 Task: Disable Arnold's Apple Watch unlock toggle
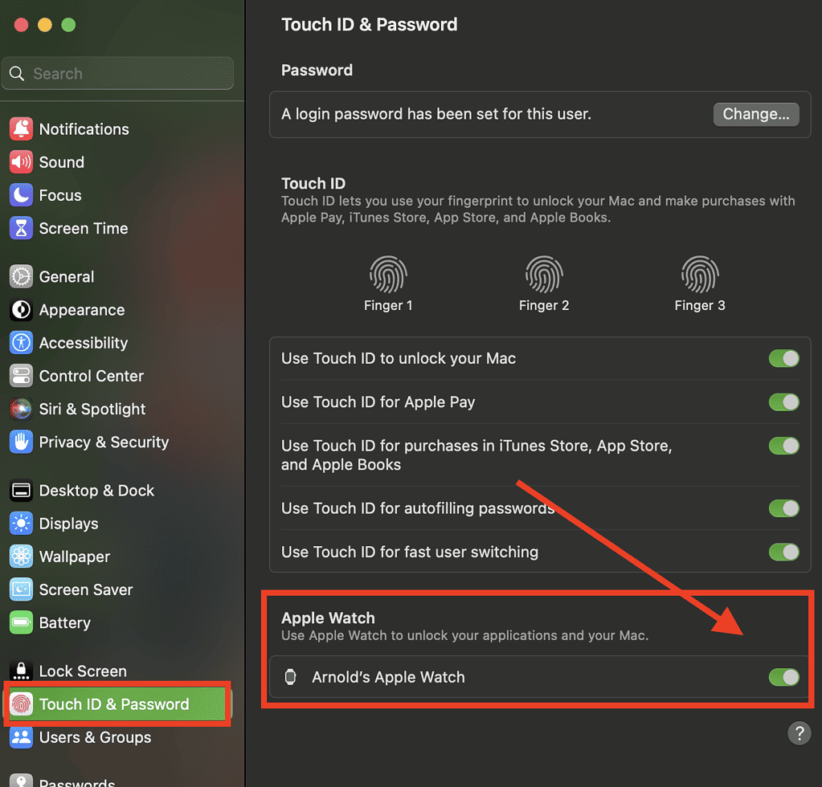pyautogui.click(x=783, y=677)
